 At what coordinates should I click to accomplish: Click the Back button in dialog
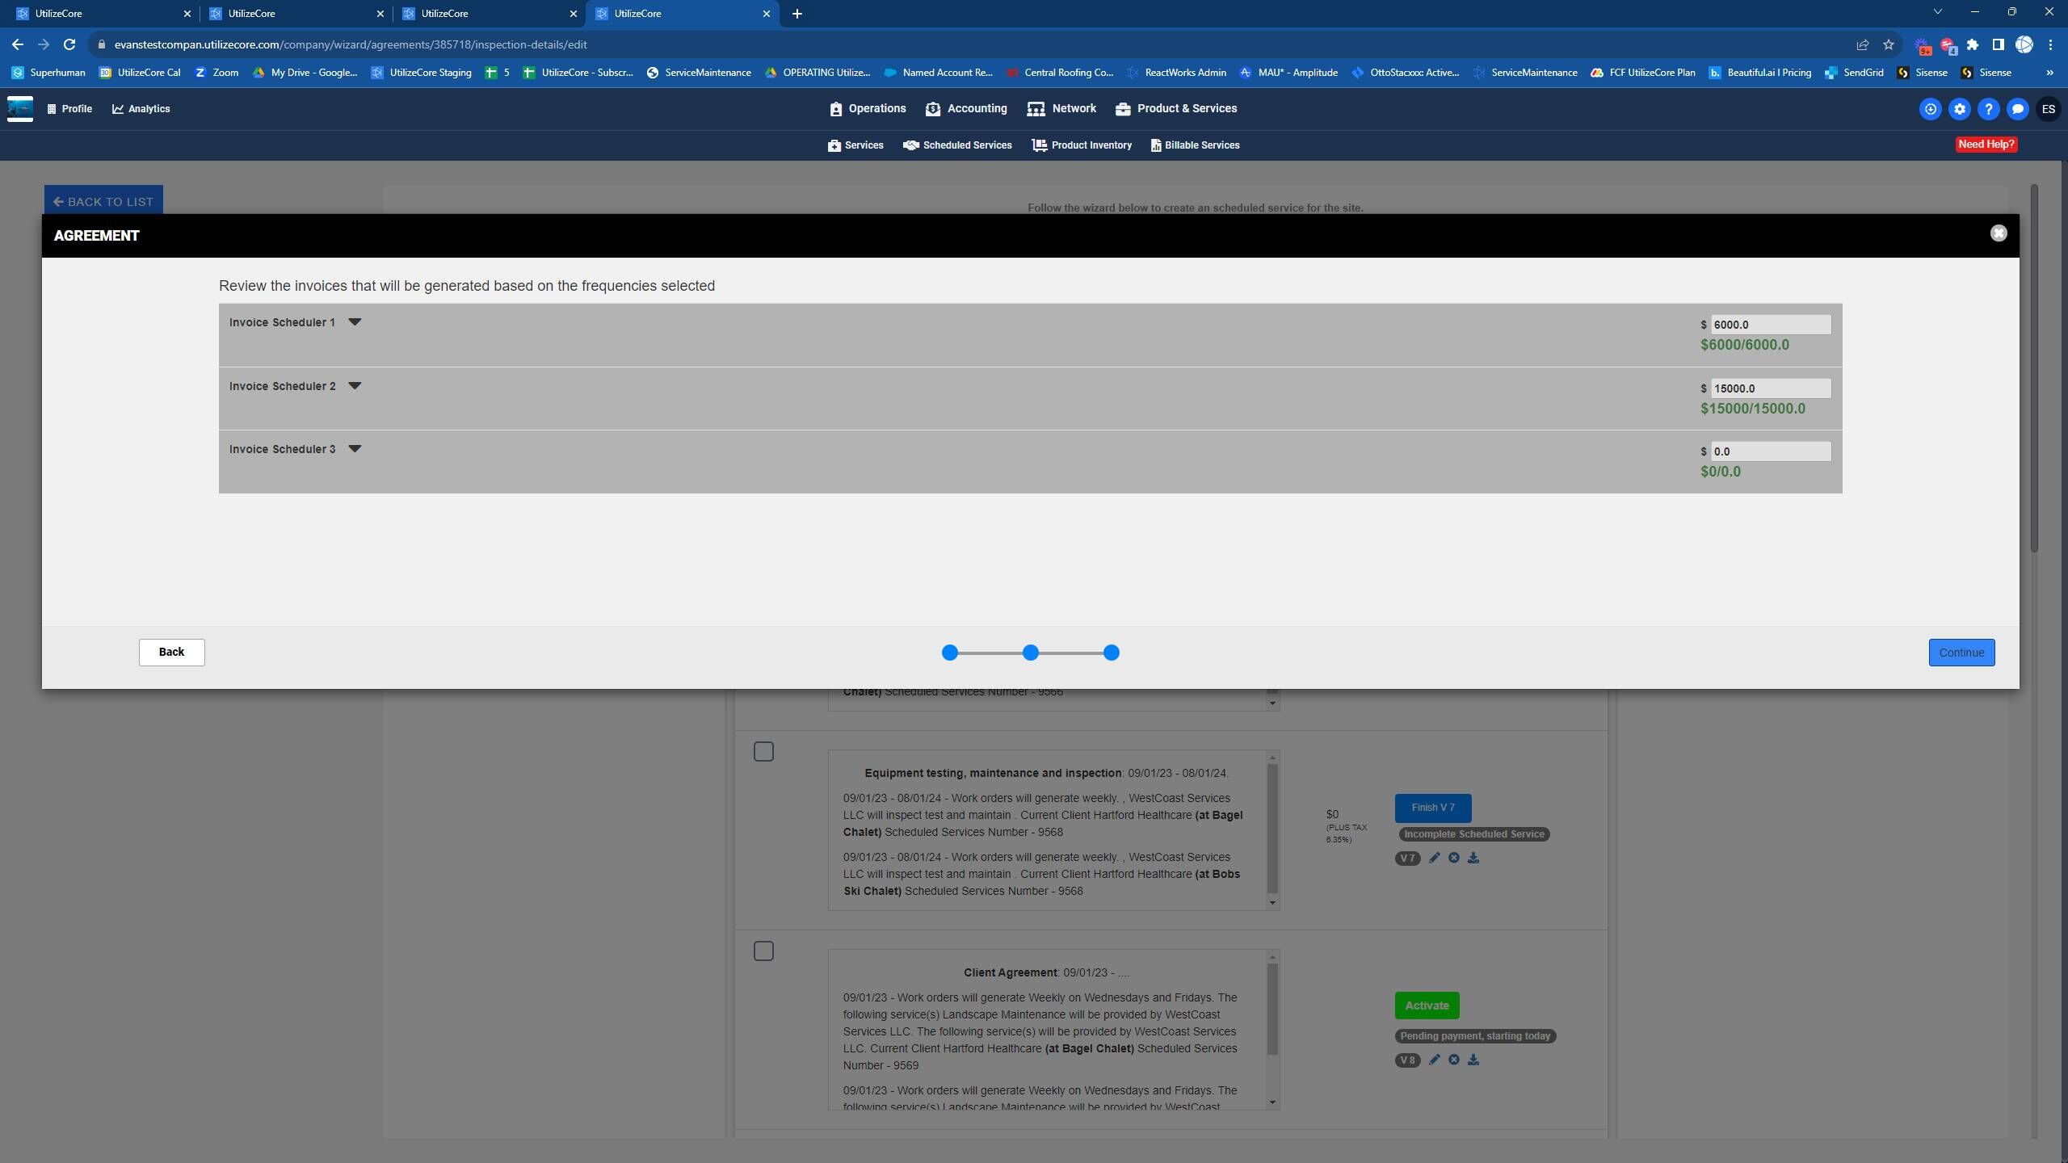tap(171, 653)
